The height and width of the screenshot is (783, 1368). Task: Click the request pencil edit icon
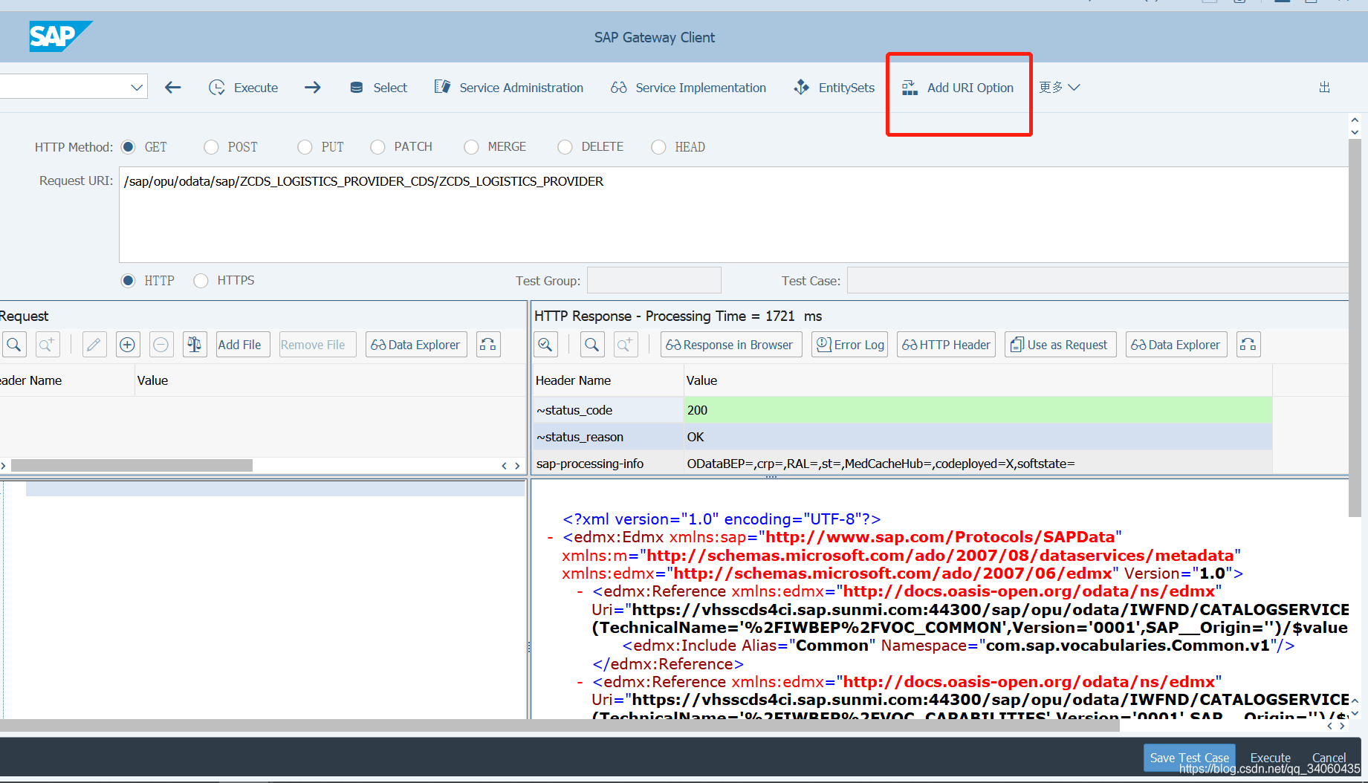(94, 345)
